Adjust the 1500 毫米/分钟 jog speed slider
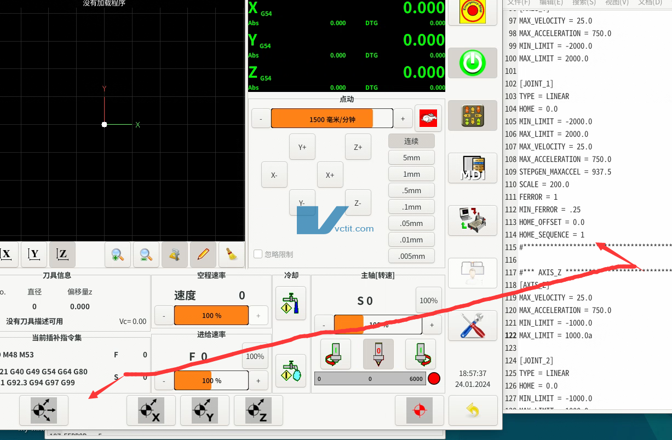The image size is (672, 440). click(332, 119)
